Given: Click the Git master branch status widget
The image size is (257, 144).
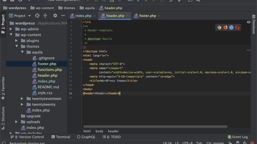Looking at the screenshot, I should pos(215,143).
